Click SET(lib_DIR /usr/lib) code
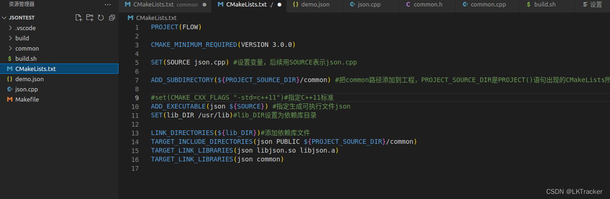The height and width of the screenshot is (199, 610). (192, 116)
